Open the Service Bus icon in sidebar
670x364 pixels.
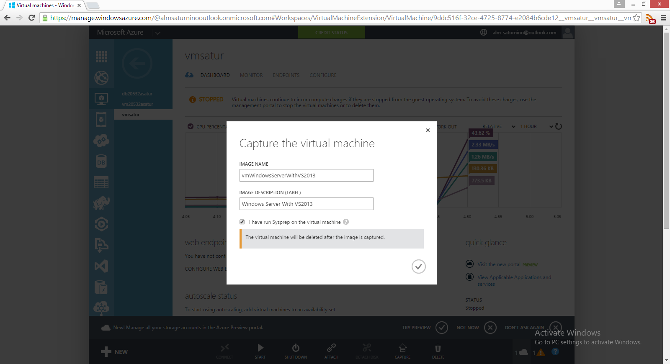coord(101,245)
